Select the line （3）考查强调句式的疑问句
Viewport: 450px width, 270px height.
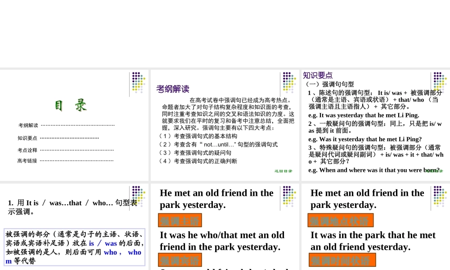click(195, 153)
